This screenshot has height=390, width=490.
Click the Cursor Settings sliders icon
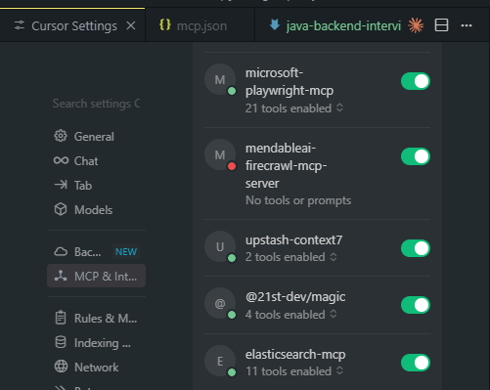pyautogui.click(x=20, y=25)
